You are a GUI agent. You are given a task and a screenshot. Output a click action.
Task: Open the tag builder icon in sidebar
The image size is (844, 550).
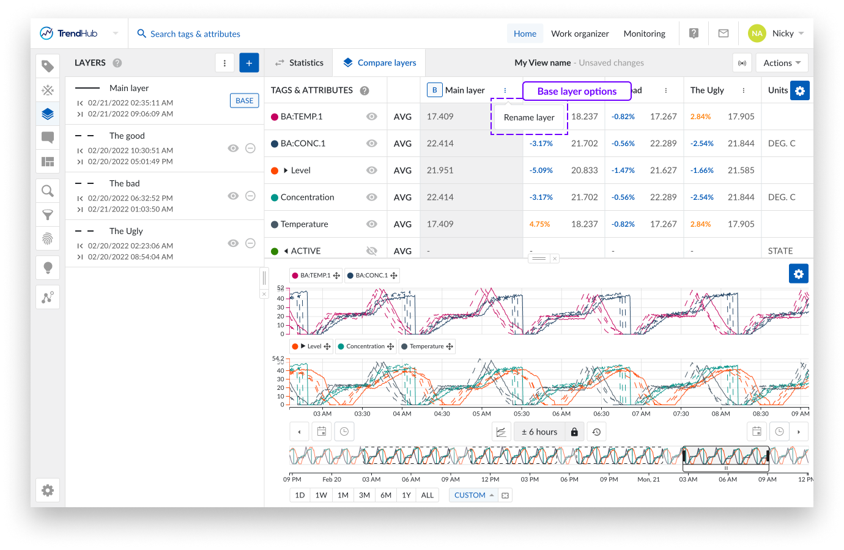click(48, 90)
